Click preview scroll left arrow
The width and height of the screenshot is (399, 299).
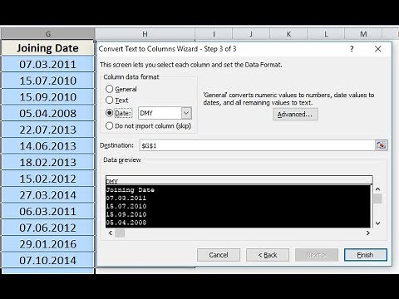pyautogui.click(x=111, y=233)
